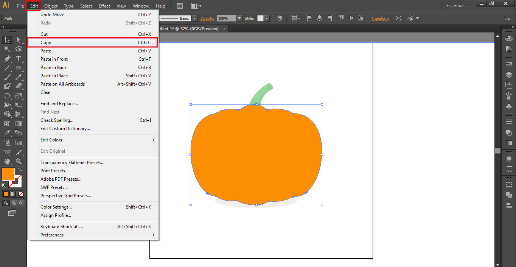516x267 pixels.
Task: Activate the Eyedropper tool
Action: [7, 133]
